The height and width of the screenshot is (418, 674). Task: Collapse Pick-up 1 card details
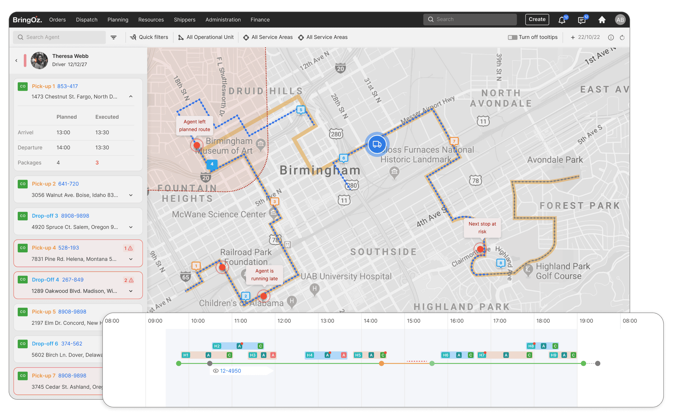[x=131, y=96]
